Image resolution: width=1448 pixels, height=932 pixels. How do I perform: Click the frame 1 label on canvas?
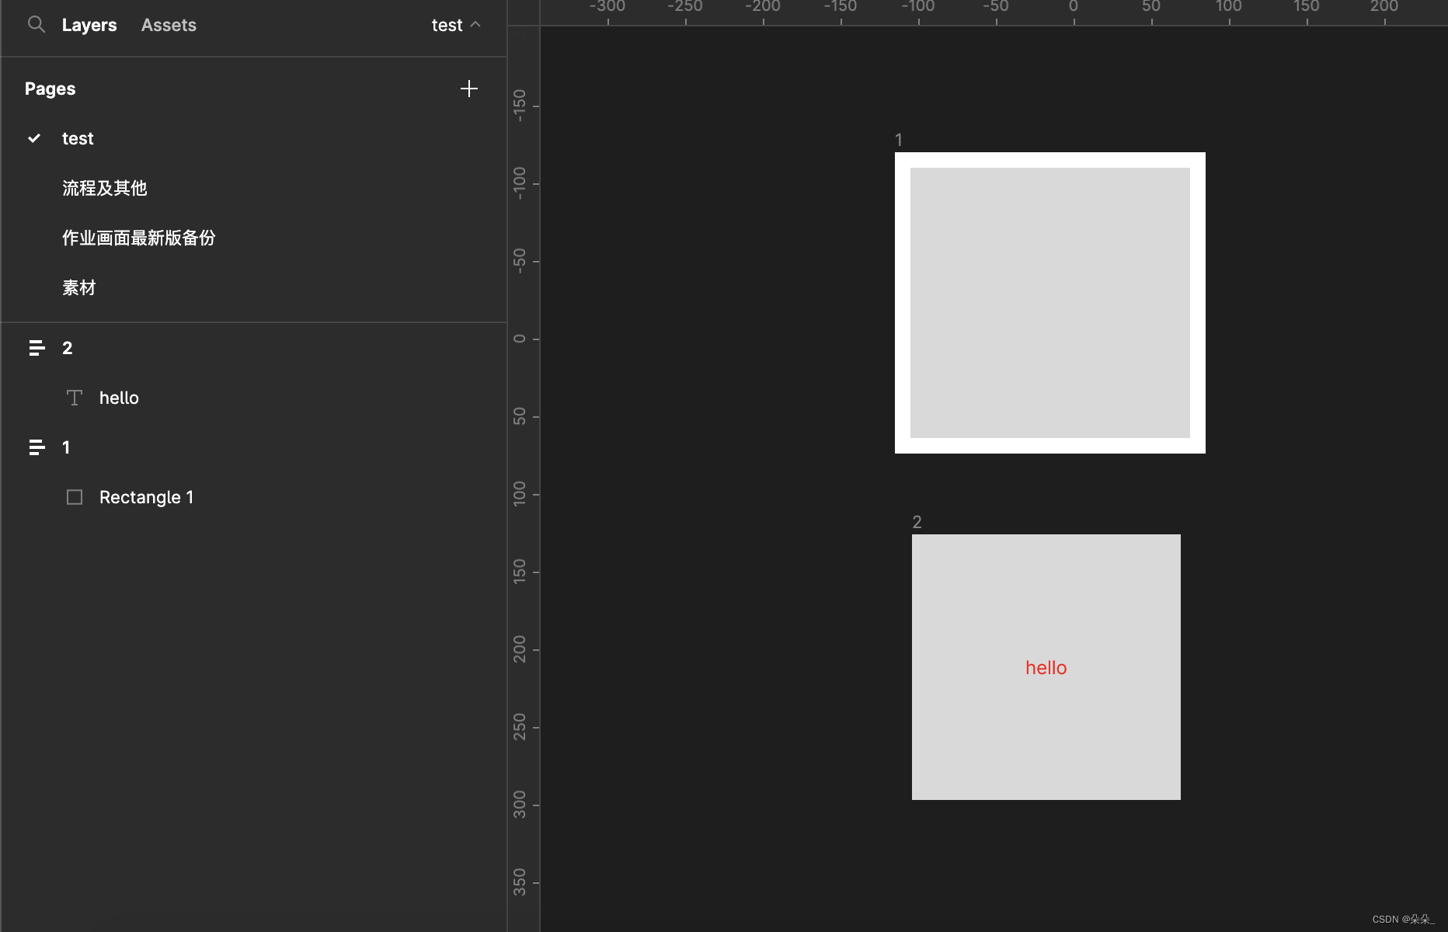point(899,140)
